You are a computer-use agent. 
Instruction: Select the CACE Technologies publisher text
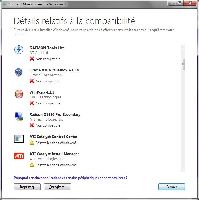(45, 97)
